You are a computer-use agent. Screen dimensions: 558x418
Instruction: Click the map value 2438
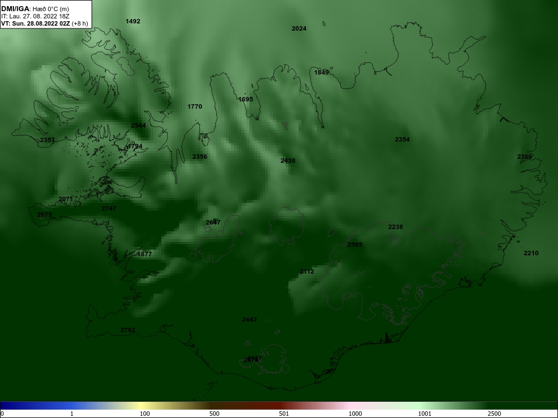288,161
